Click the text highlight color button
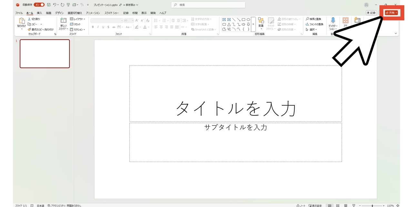 point(137,27)
